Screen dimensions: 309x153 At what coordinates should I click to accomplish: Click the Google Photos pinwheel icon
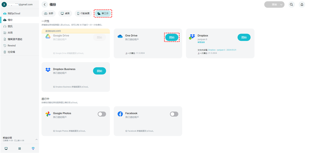point(48,114)
